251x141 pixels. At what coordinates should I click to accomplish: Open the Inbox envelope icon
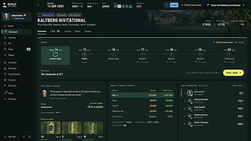click(5, 49)
